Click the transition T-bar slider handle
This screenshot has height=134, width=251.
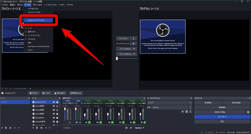pyautogui.click(x=117, y=58)
